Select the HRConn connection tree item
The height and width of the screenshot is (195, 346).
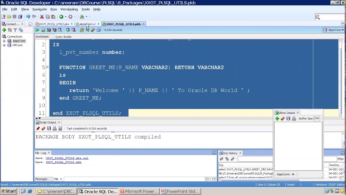(18, 45)
